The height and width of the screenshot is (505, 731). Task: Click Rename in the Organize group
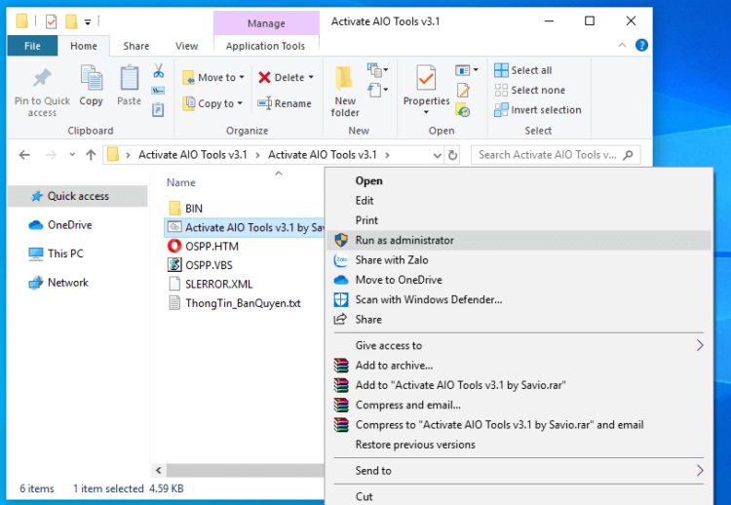click(285, 103)
